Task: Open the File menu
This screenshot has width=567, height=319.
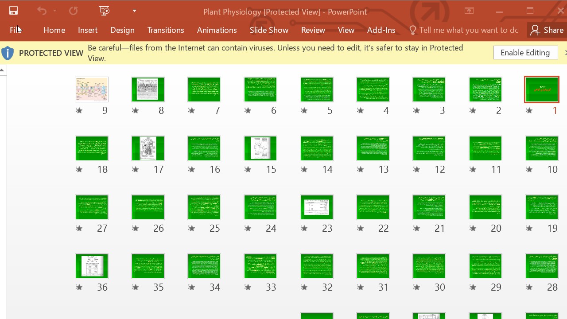Action: point(16,30)
